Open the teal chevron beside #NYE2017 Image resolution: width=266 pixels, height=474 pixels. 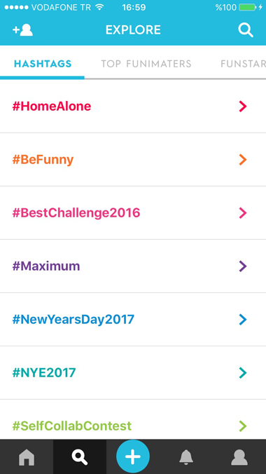point(243,373)
